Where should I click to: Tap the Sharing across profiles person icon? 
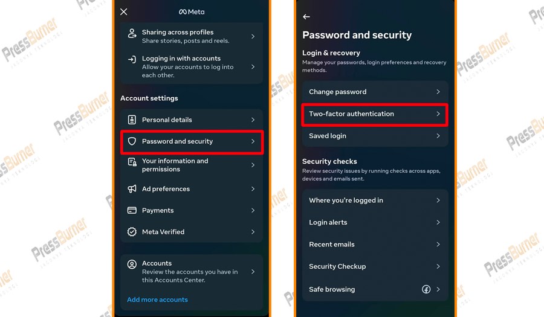tap(132, 35)
